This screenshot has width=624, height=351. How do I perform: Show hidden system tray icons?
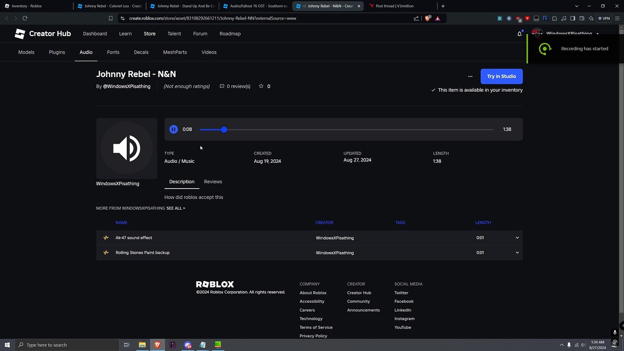pyautogui.click(x=562, y=345)
